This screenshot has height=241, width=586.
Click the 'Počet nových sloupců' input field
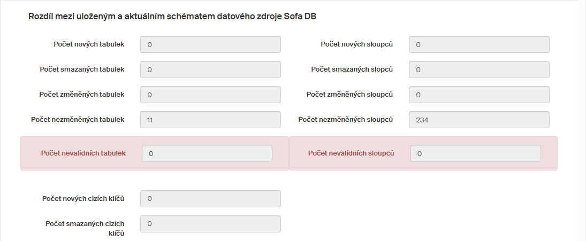[479, 44]
